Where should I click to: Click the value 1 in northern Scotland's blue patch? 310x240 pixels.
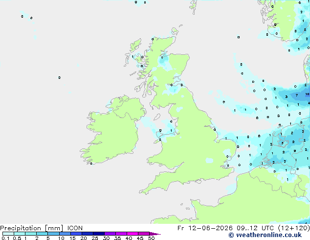(162, 58)
